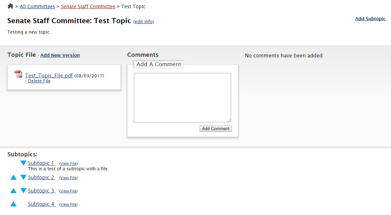391x215 pixels.
Task: Click Add New Version link
Action: [60, 55]
